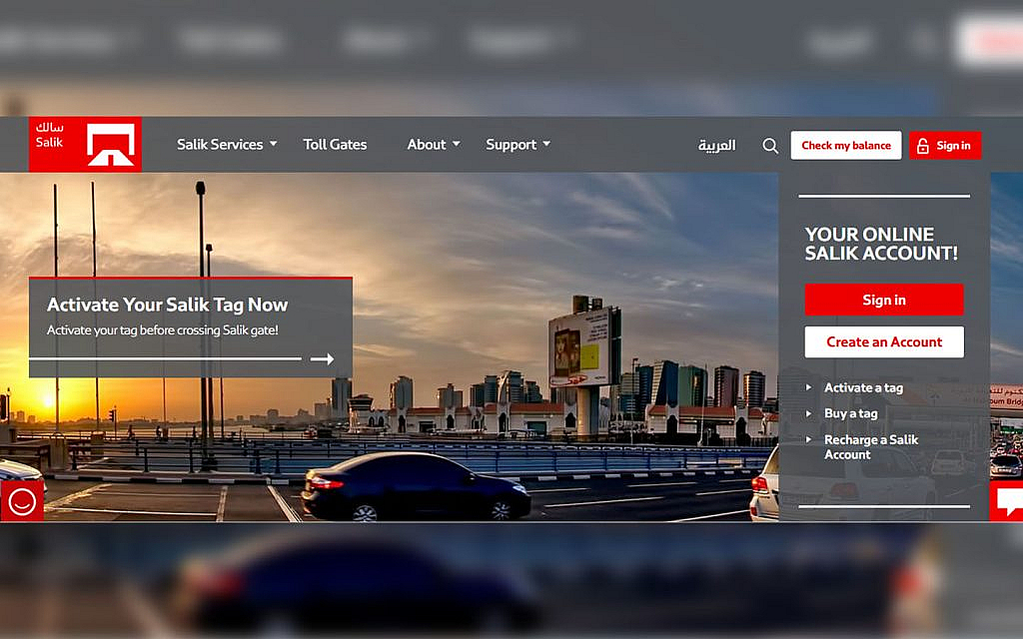Image resolution: width=1023 pixels, height=639 pixels.
Task: Click the arrow bullet beside Buy a tag
Action: click(x=809, y=413)
